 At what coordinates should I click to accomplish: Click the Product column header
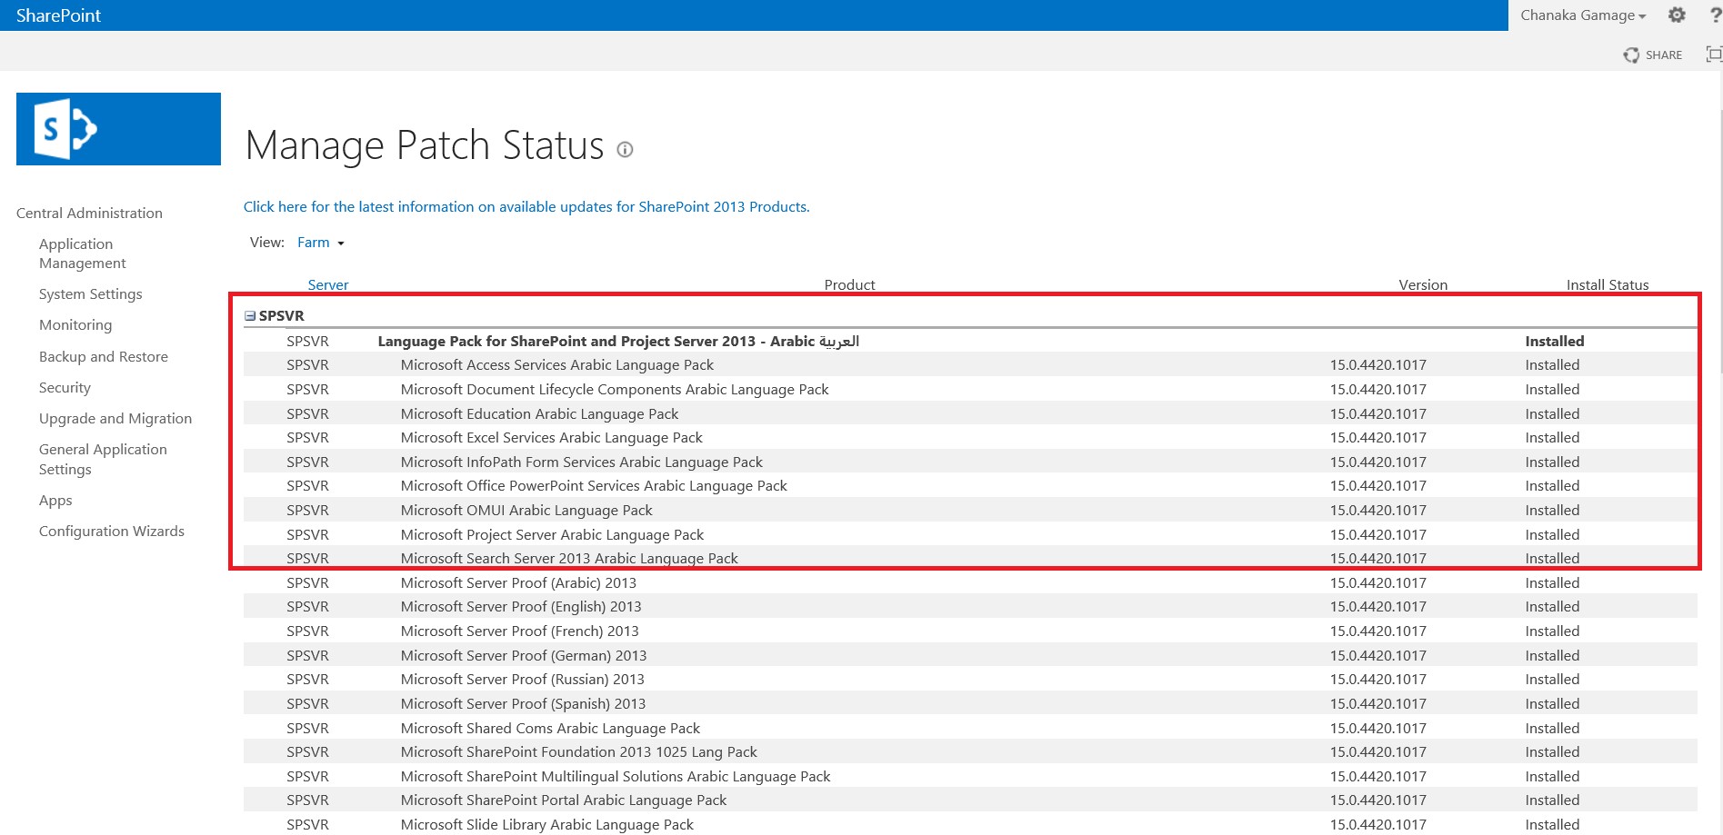click(x=849, y=284)
